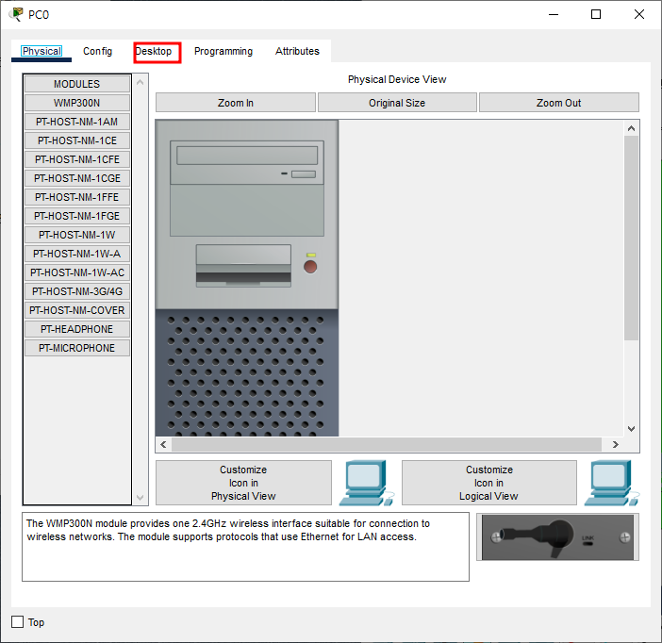Toggle the PC power button

(x=310, y=267)
